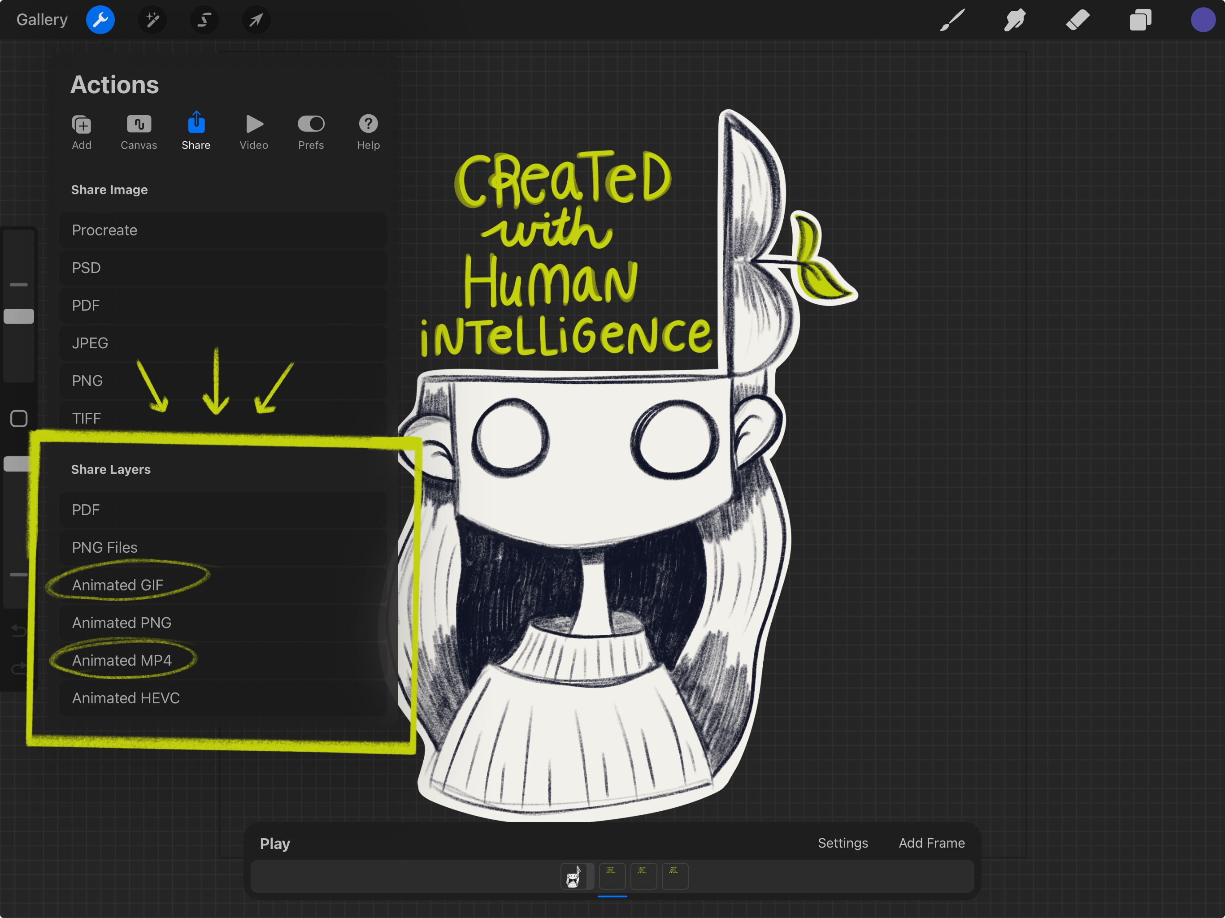Open the Transform arrow tool
This screenshot has height=918, width=1225.
pos(255,20)
